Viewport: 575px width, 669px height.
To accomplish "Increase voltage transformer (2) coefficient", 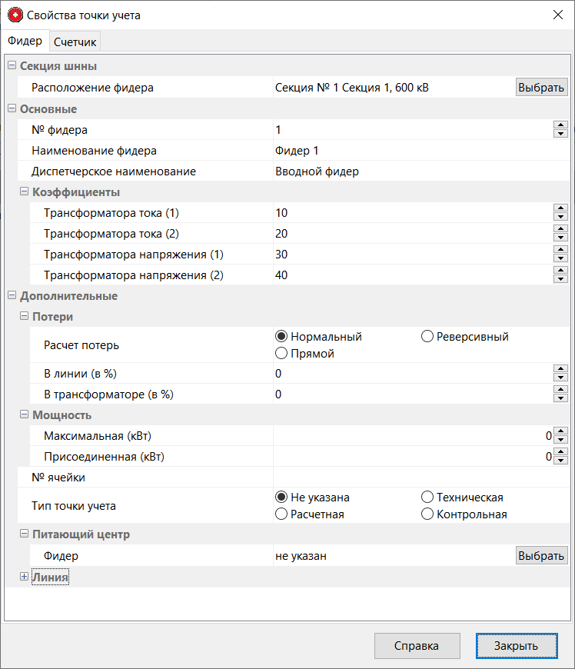I will tap(560, 271).
